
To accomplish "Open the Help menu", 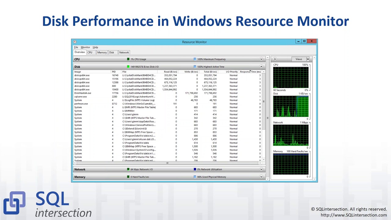I will pos(95,47).
